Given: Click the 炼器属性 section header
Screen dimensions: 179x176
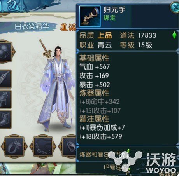Looking at the screenshot, I should [94, 93].
